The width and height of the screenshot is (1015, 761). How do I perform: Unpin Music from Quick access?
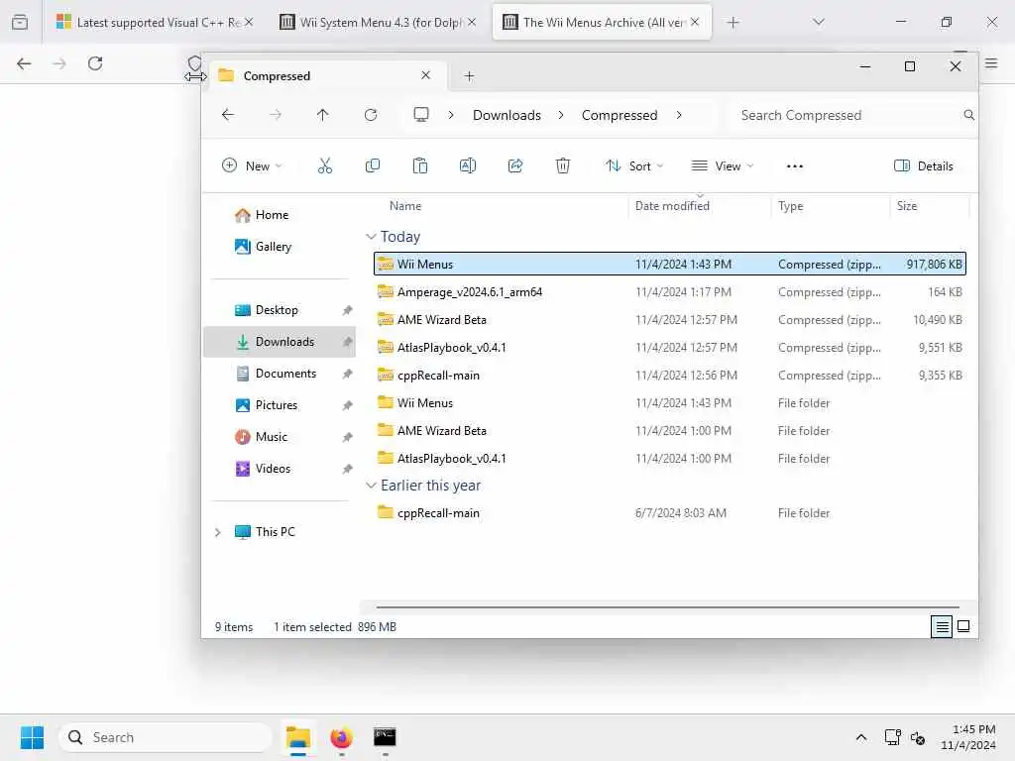[x=348, y=437]
